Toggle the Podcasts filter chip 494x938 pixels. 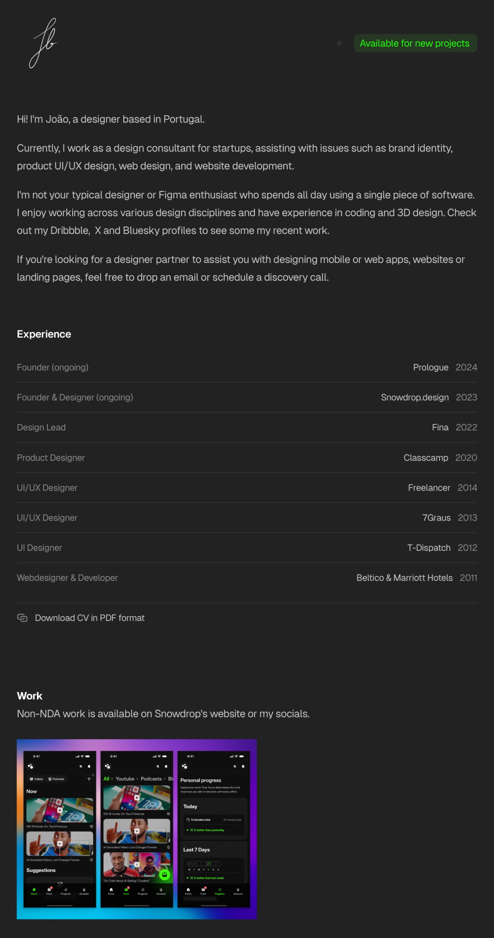point(56,779)
